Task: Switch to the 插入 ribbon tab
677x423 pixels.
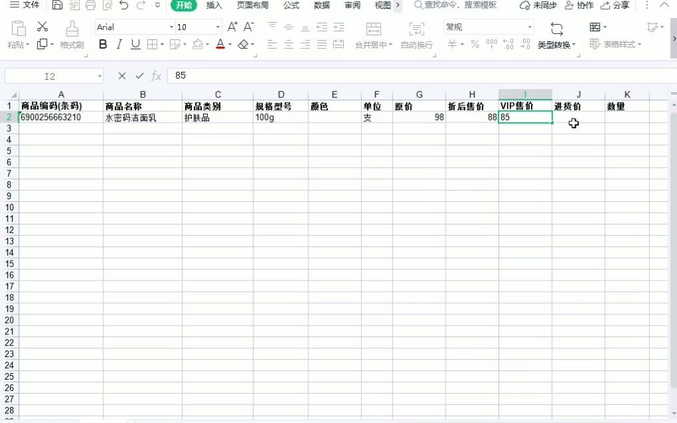Action: 213,6
